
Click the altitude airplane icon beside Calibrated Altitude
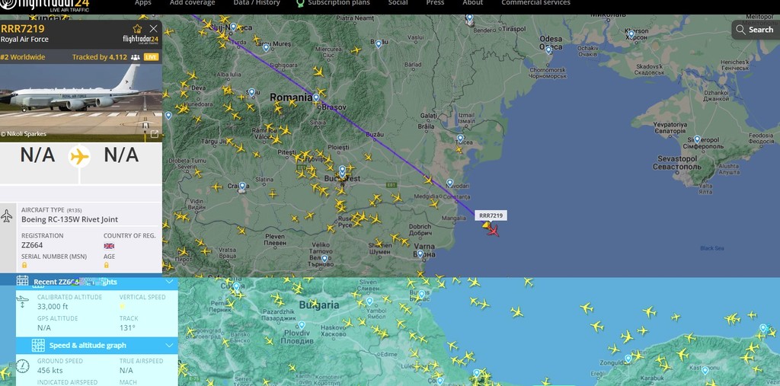22,301
